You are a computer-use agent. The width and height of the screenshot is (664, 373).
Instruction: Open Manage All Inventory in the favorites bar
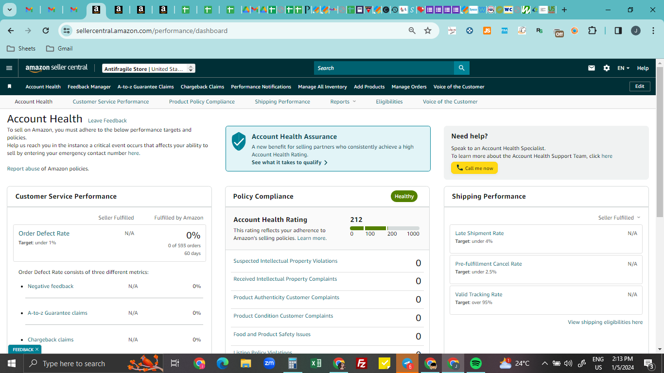322,86
